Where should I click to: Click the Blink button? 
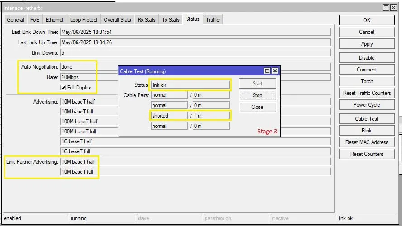coord(367,131)
